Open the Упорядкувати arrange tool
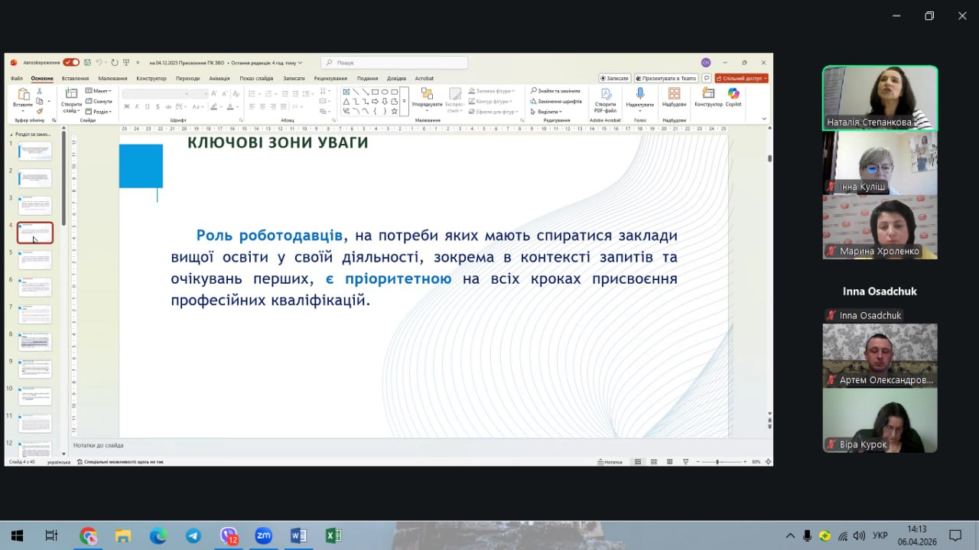The width and height of the screenshot is (979, 550). coord(427,96)
